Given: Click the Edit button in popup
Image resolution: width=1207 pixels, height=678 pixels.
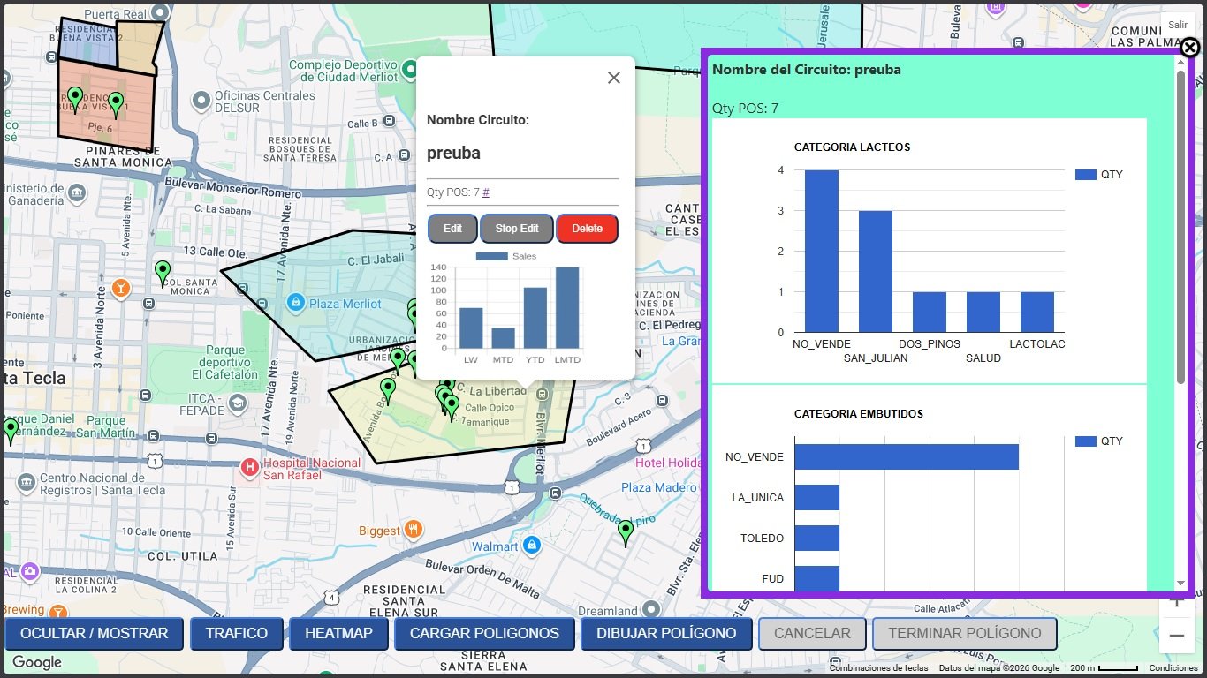Looking at the screenshot, I should click(x=452, y=229).
